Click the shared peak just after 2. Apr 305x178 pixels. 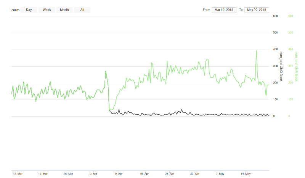click(106, 71)
